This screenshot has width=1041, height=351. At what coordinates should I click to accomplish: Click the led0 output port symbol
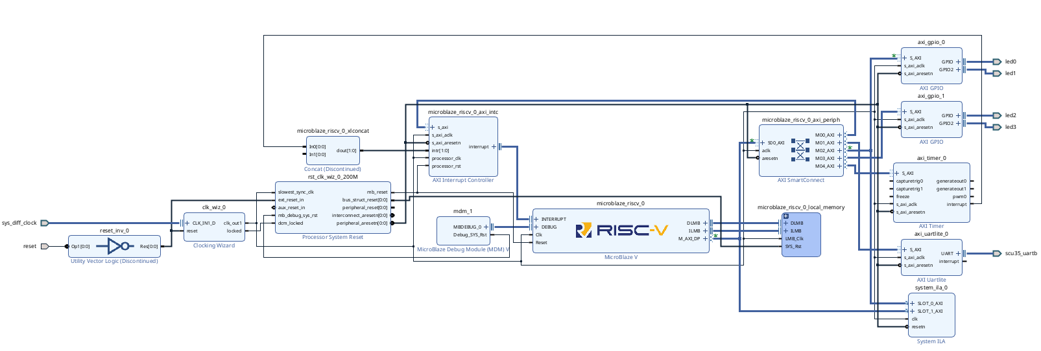pos(997,62)
